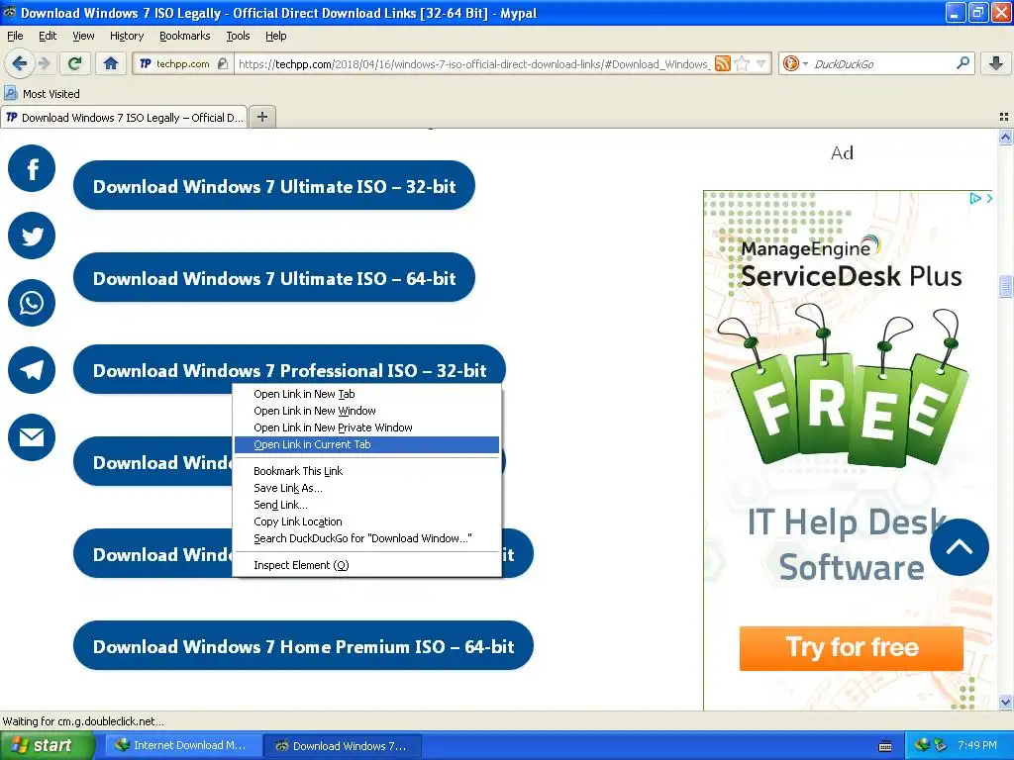Viewport: 1014px width, 760px height.
Task: Bookmark this page with the star icon
Action: [x=743, y=63]
